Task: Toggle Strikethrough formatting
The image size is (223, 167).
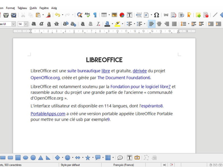Action: (57, 24)
